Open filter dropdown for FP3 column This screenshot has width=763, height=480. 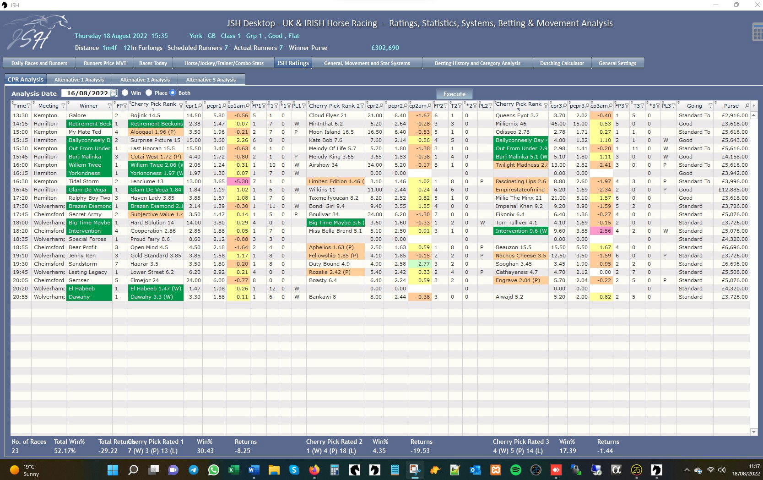(627, 106)
